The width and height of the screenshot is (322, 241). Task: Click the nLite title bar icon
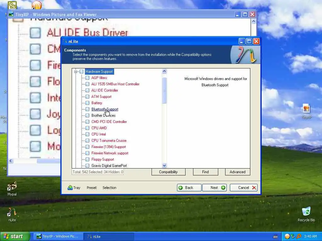[x=65, y=41]
